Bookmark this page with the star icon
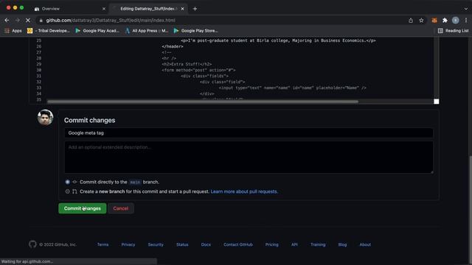472x265 pixels. pos(421,21)
